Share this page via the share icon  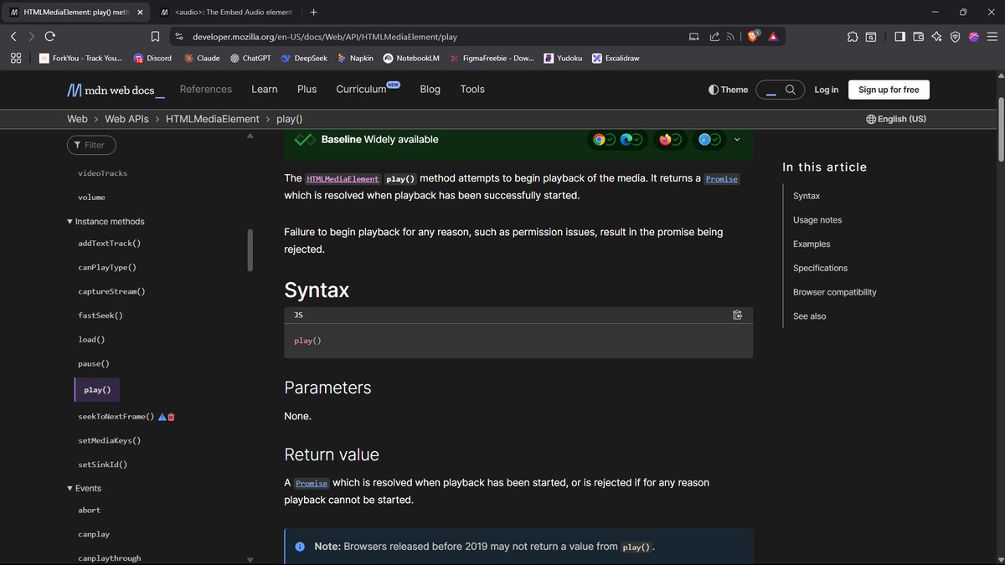[714, 37]
